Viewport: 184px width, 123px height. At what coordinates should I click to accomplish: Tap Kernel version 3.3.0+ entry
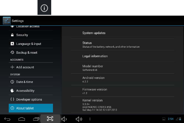122,105
